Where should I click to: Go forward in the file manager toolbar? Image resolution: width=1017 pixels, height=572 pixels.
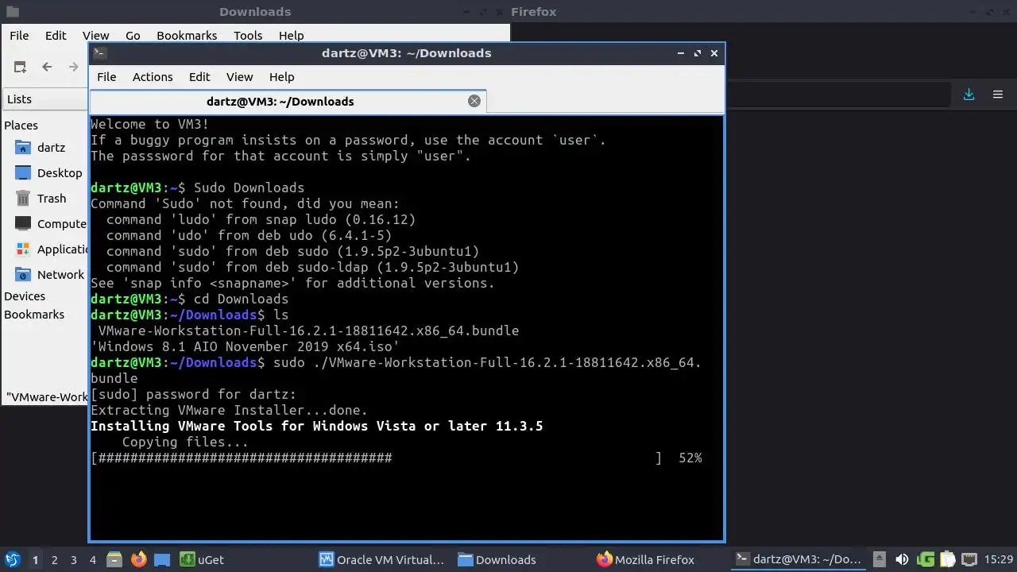73,68
